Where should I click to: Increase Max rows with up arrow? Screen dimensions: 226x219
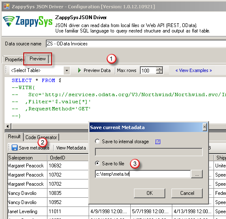tap(159, 68)
